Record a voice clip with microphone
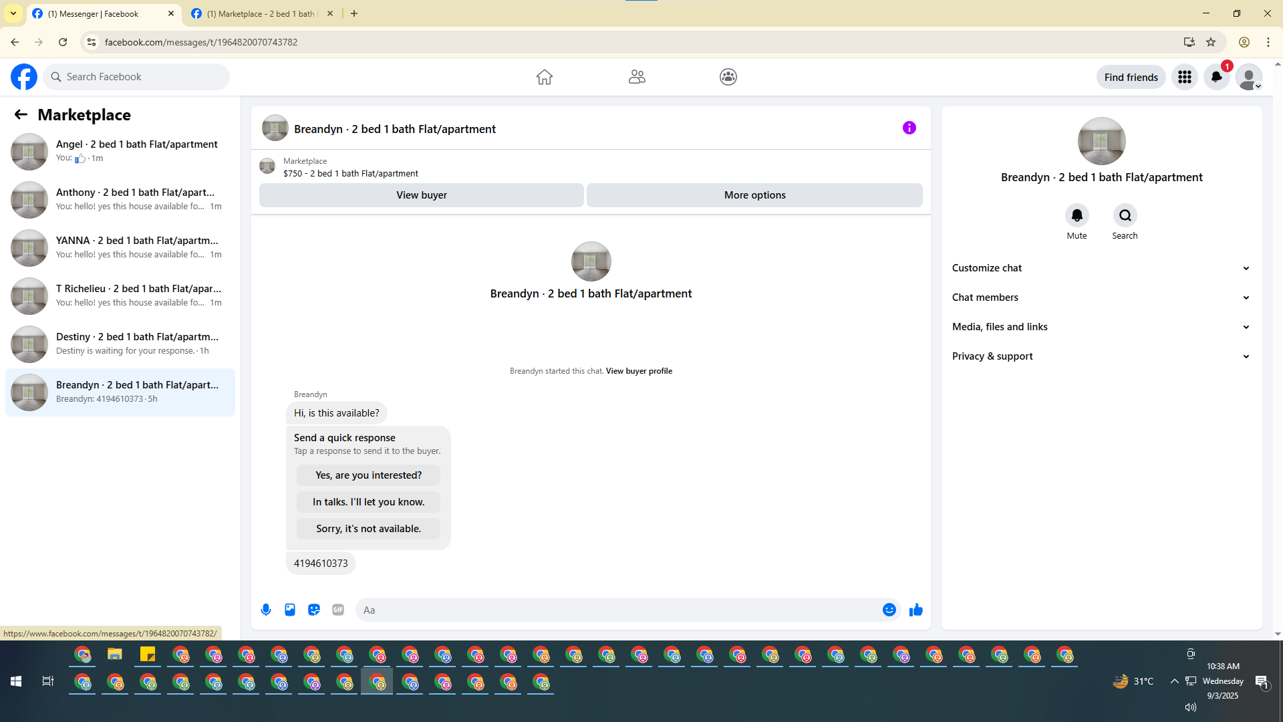 click(266, 610)
